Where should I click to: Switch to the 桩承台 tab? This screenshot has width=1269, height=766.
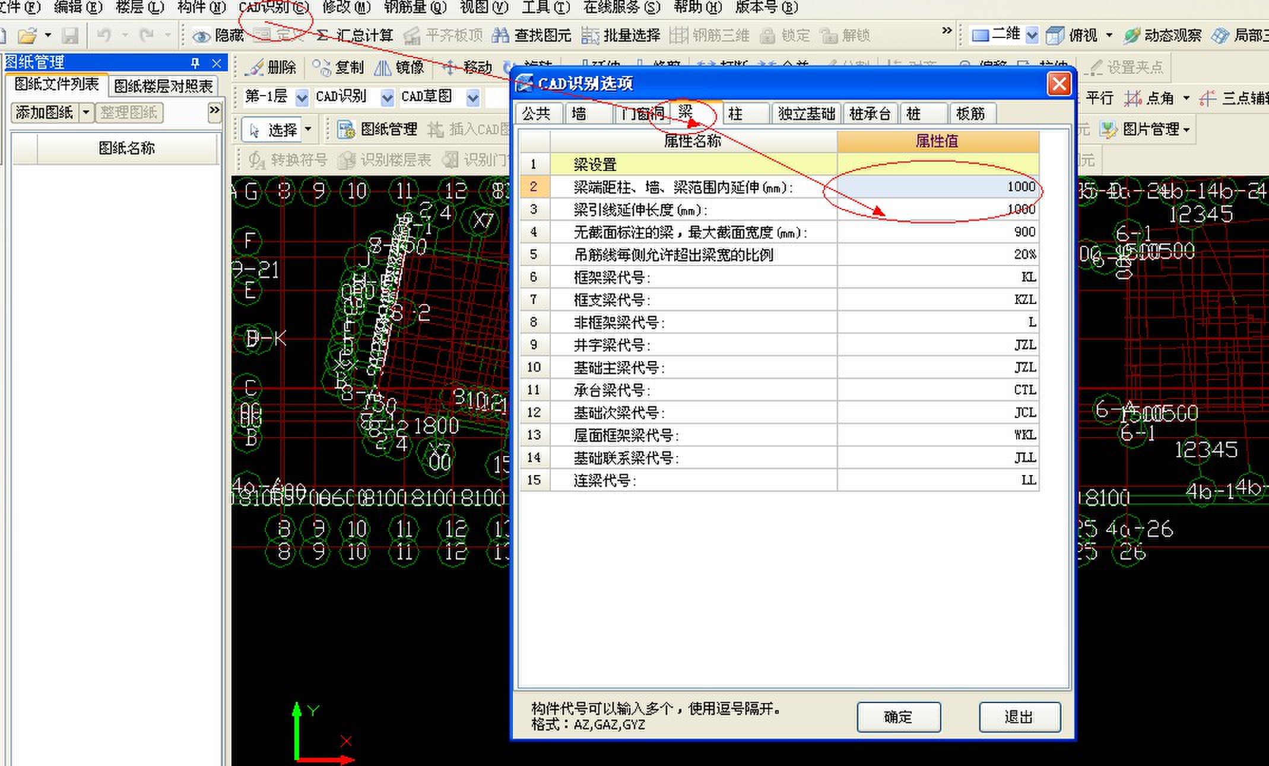(870, 113)
